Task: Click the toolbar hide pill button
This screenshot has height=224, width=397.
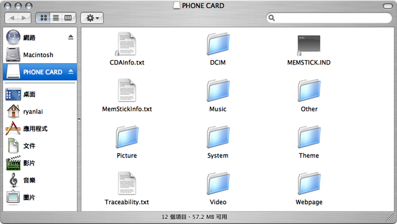Action: pyautogui.click(x=388, y=6)
